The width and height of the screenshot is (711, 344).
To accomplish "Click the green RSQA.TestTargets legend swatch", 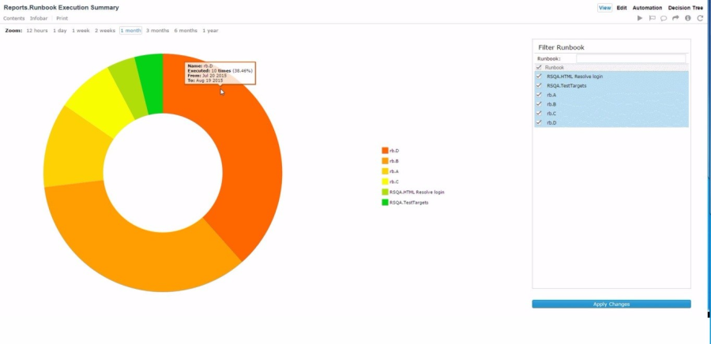I will 385,202.
